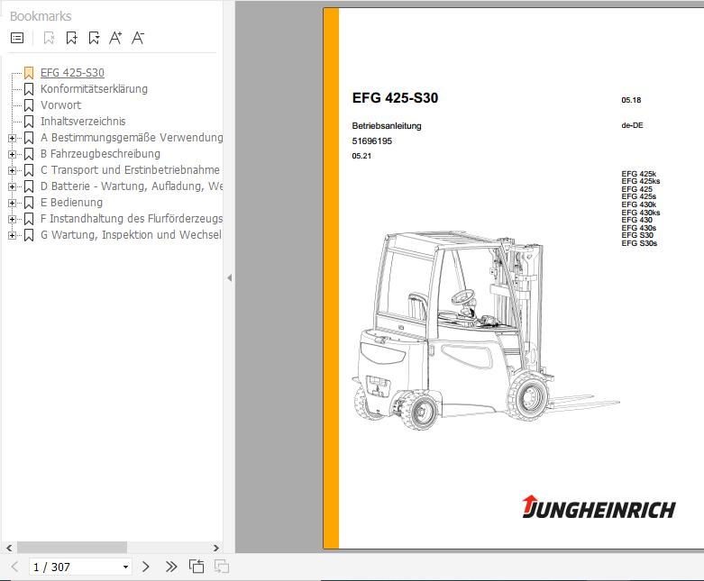704x581 pixels.
Task: Click bookmark icon beside Konformitätserklärung
Action: [x=29, y=89]
